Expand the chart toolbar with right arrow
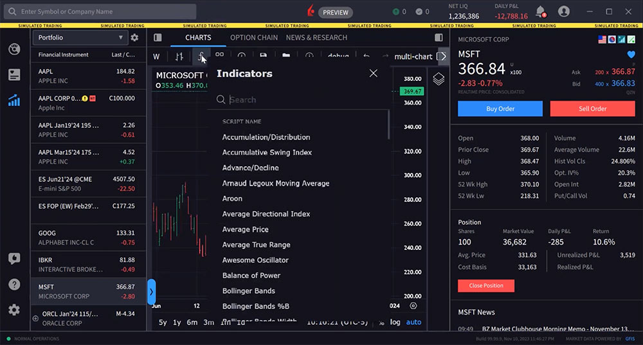 tap(442, 57)
